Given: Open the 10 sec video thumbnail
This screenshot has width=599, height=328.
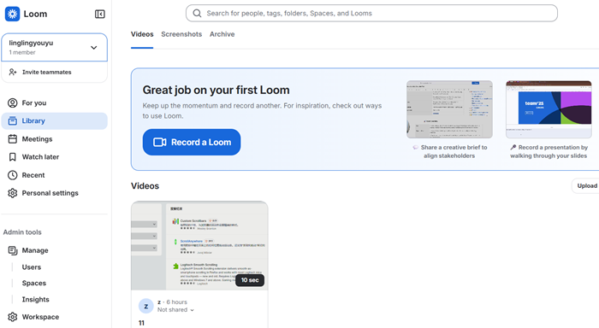Looking at the screenshot, I should tap(199, 246).
